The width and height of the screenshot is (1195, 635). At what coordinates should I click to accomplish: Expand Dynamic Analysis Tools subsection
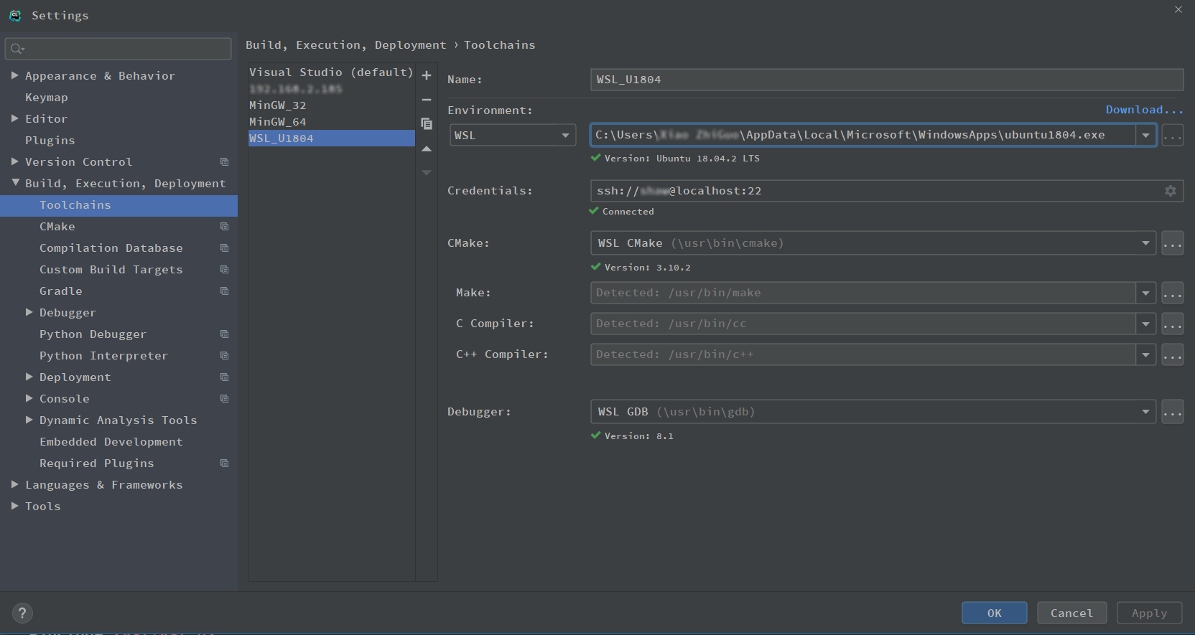pyautogui.click(x=29, y=420)
